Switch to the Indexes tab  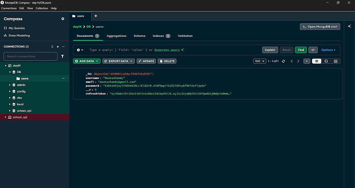161,36
